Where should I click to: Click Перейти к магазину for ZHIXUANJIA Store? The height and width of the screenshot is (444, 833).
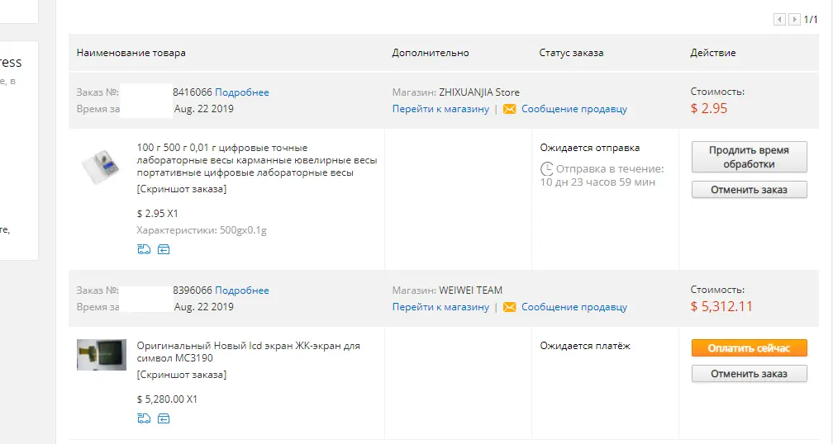(440, 109)
